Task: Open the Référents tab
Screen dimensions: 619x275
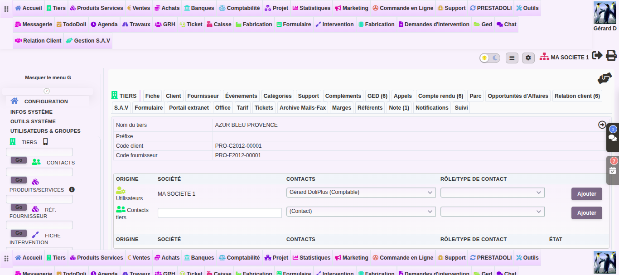Action: coord(370,107)
